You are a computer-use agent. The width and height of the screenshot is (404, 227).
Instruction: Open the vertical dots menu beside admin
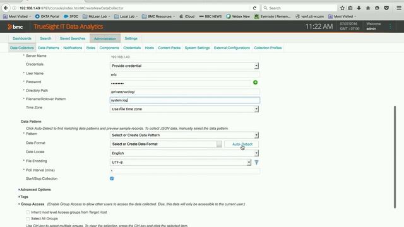(x=390, y=26)
